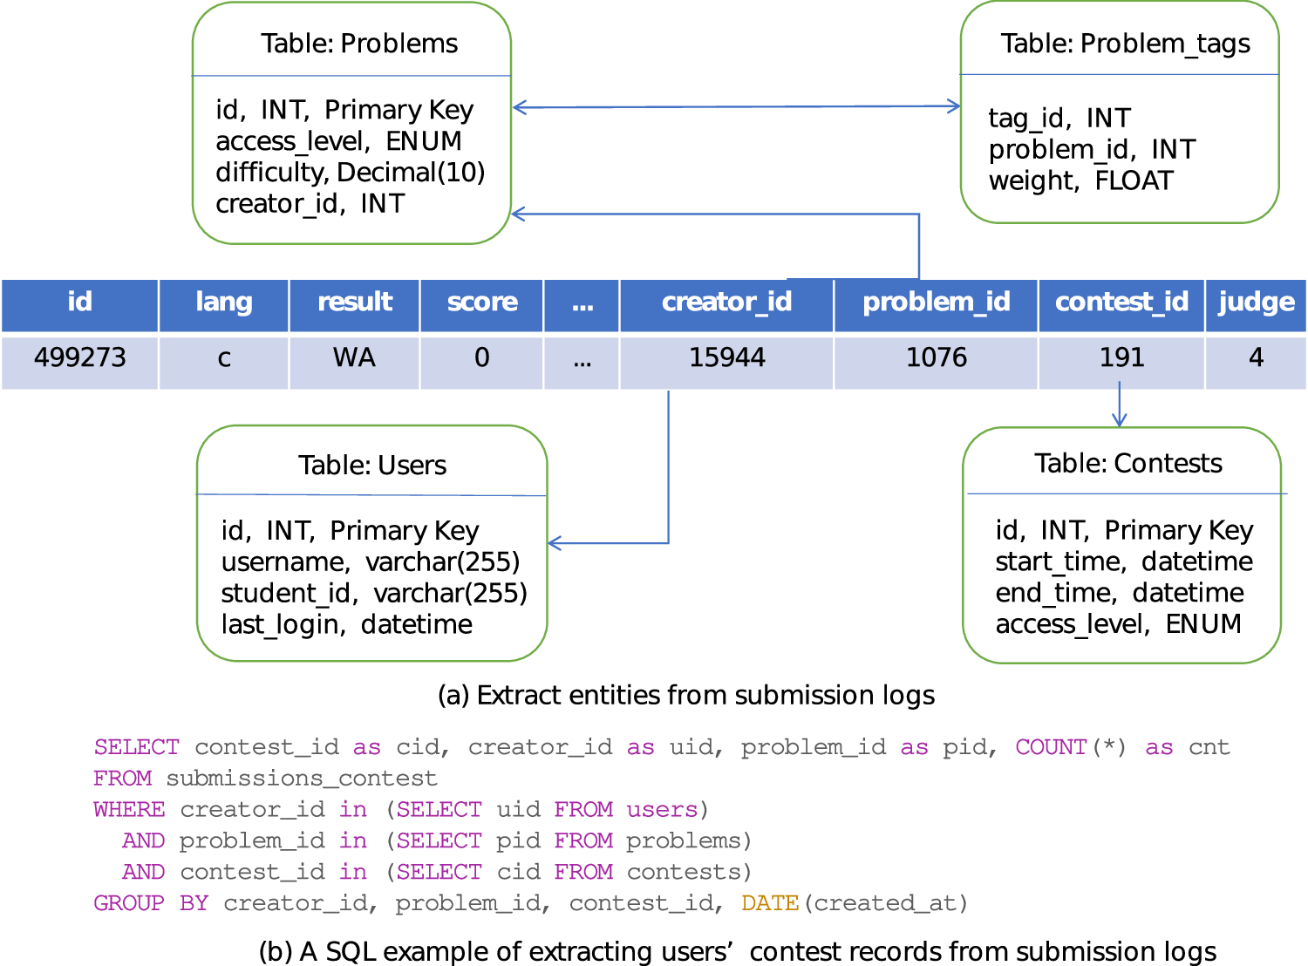Select the cell with value 499273
Screen dimensions: 1308x966
(x=79, y=362)
